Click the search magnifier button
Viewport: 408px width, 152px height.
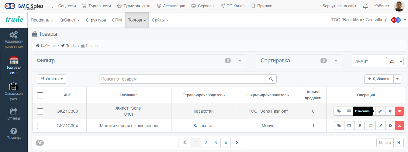[271, 79]
